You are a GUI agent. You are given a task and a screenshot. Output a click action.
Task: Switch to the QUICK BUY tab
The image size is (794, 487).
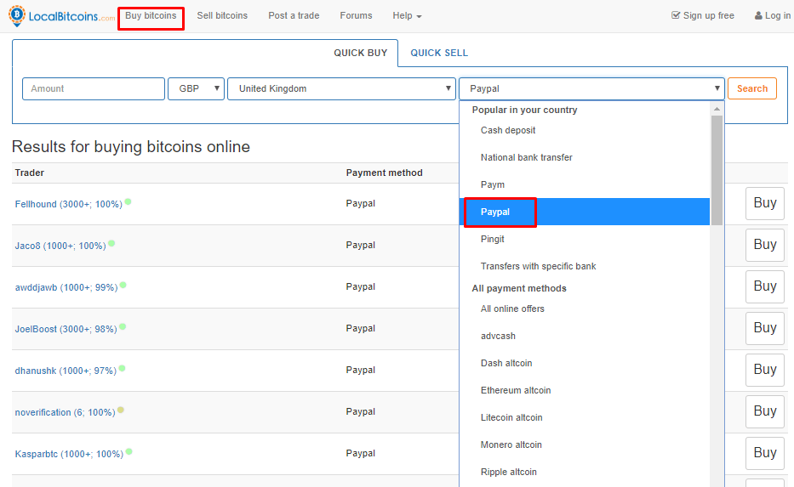tap(361, 53)
